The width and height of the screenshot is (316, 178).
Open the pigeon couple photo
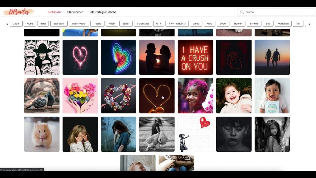[42, 96]
